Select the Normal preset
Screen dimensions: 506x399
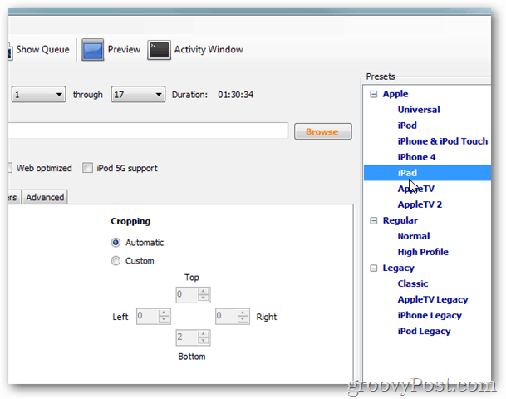[414, 236]
